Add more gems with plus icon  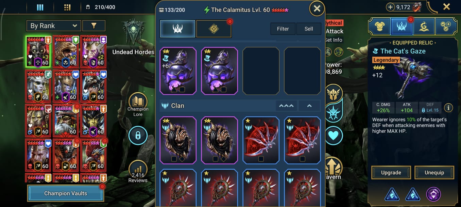391,7
